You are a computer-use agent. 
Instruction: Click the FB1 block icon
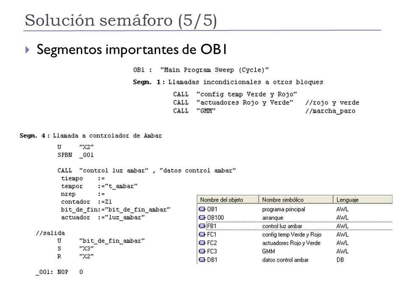pyautogui.click(x=202, y=226)
